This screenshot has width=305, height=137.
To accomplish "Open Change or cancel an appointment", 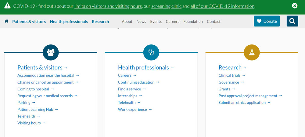I will (x=45, y=82).
